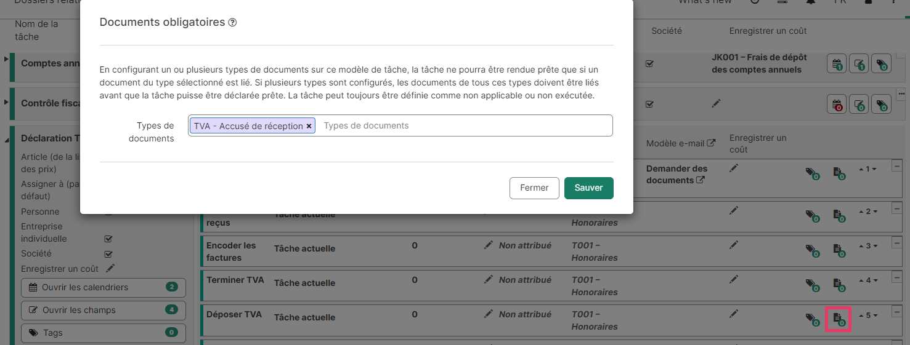Move step 1 up with the arrow
The width and height of the screenshot is (910, 345).
[x=861, y=169]
